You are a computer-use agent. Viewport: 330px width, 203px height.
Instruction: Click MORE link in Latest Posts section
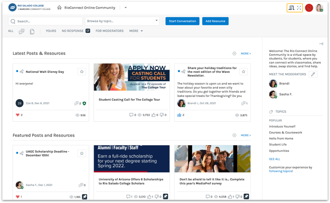tap(245, 53)
